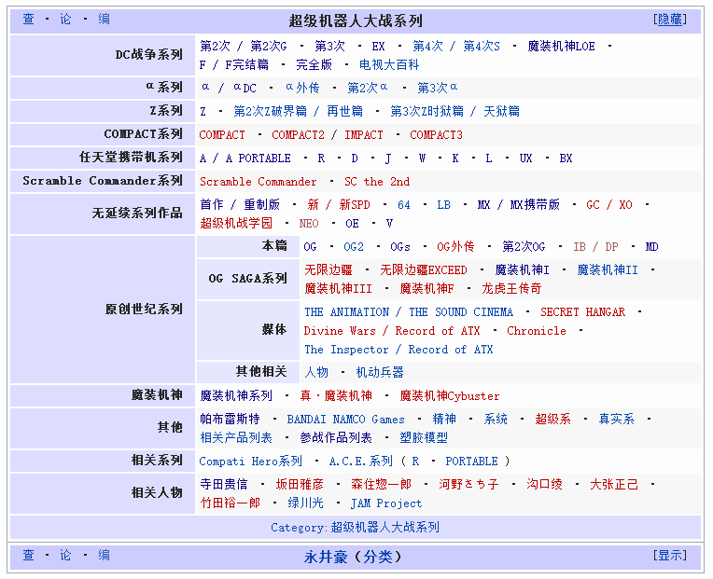The height and width of the screenshot is (579, 713).
Task: Click the 龙虎王传奇 link
Action: [x=511, y=289]
